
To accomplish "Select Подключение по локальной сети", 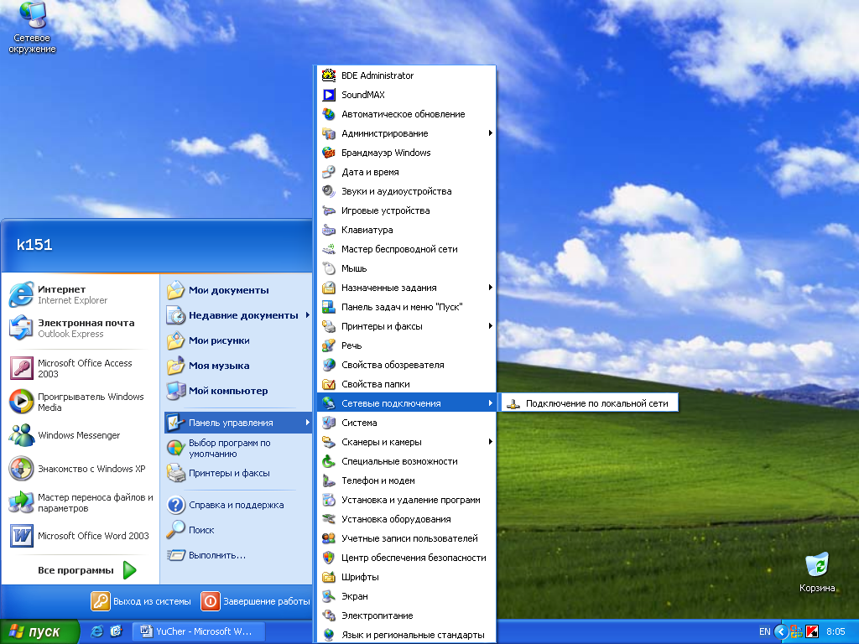I will 590,403.
